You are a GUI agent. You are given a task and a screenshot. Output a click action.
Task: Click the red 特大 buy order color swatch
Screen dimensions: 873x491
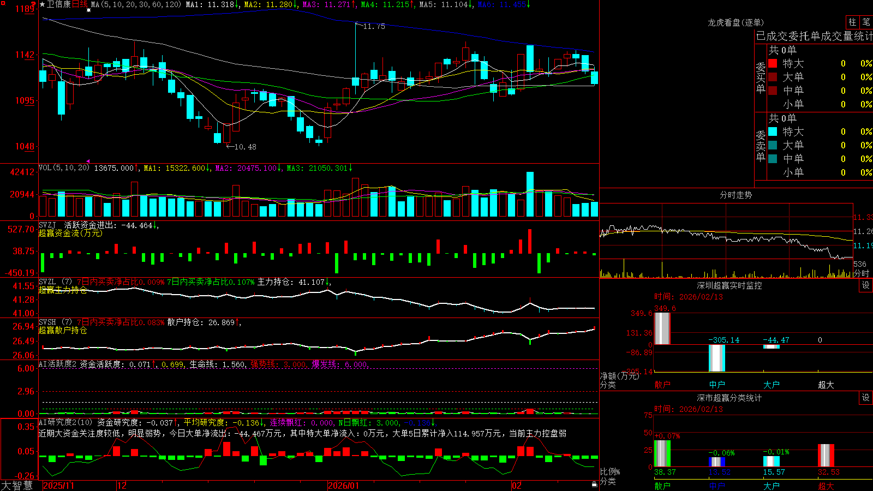(773, 63)
